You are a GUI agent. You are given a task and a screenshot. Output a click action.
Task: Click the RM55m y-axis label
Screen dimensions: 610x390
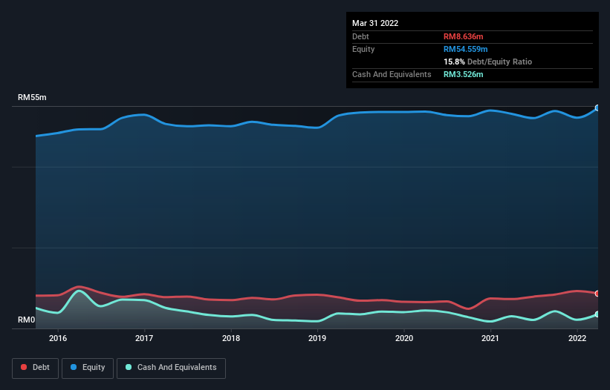[32, 97]
